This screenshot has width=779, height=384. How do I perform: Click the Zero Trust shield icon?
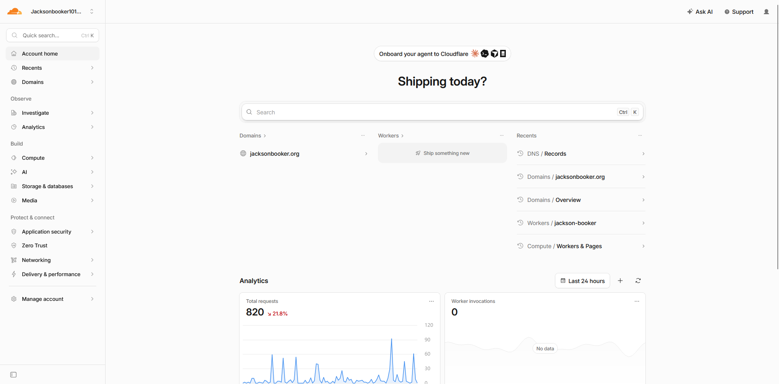click(x=14, y=245)
